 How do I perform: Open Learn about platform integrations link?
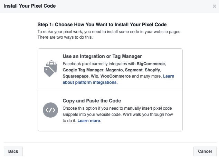pos(90,82)
